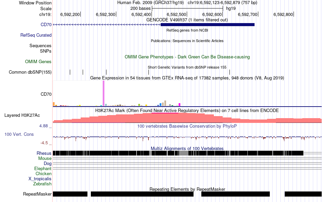
Task: Click the 6,592,200 ruler position label
Action: 70,14
